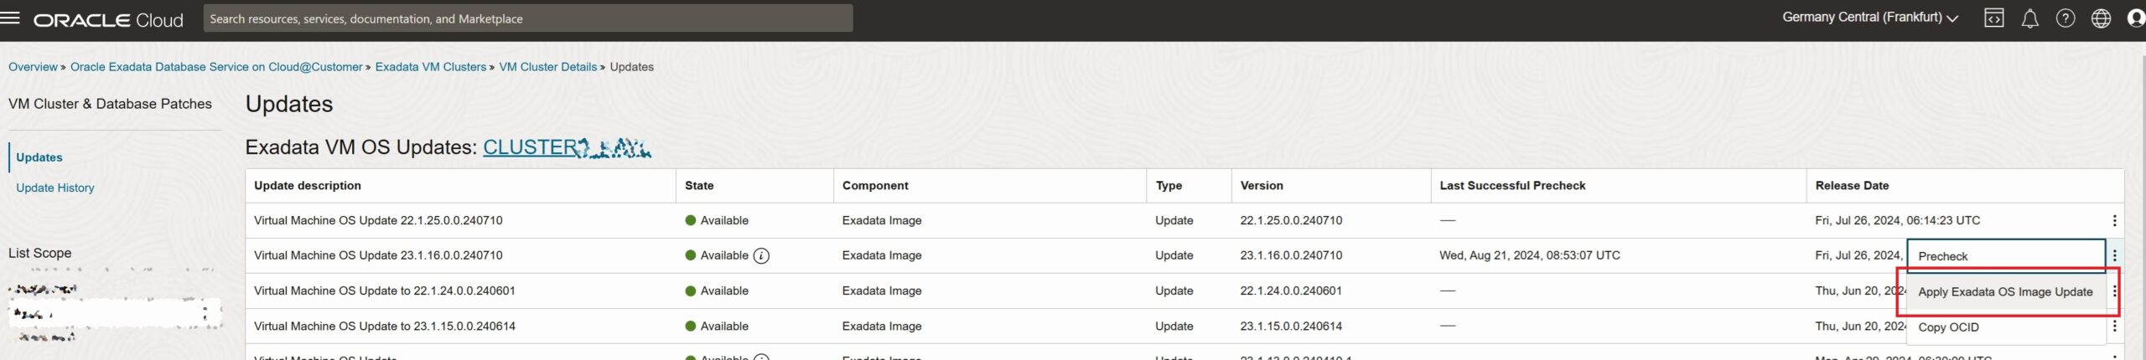The width and height of the screenshot is (2146, 360).
Task: Switch to Update History in sidebar
Action: point(55,188)
